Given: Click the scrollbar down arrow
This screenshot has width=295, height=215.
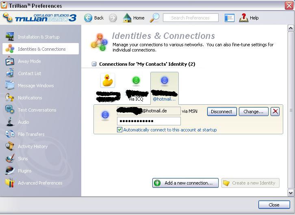Looking at the screenshot, I should tap(291, 193).
